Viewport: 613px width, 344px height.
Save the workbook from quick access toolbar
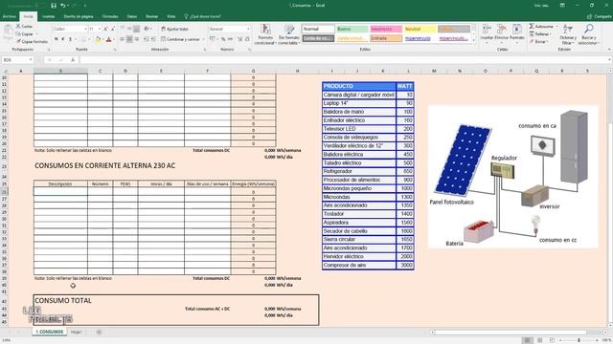click(x=54, y=6)
